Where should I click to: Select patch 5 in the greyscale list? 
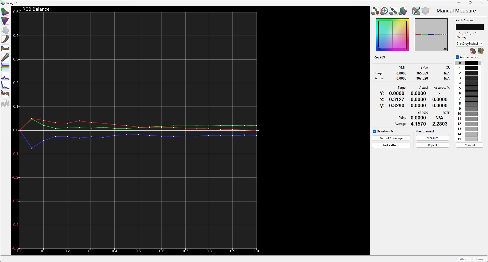(x=468, y=88)
